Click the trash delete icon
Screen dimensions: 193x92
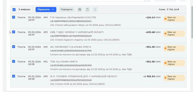(x=87, y=9)
